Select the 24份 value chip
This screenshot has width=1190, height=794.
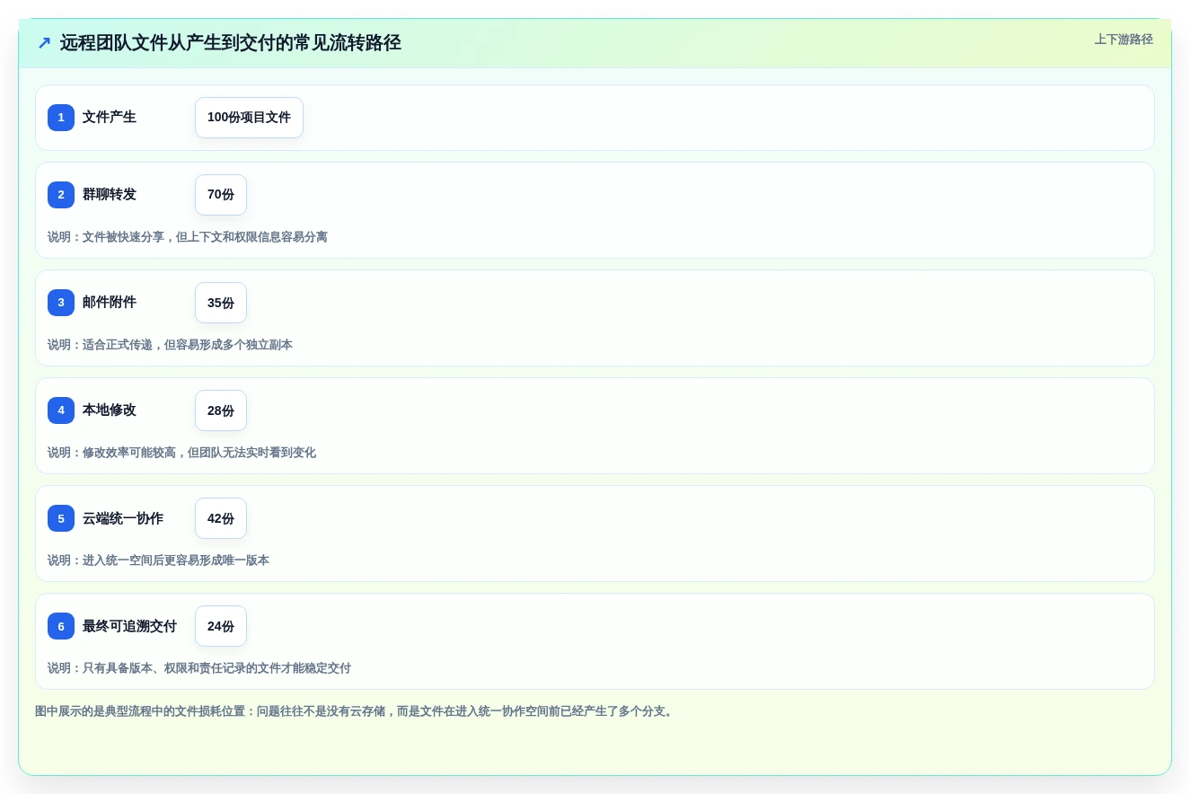click(x=221, y=626)
